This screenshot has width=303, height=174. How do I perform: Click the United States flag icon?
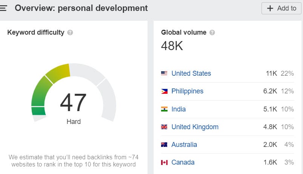(164, 73)
